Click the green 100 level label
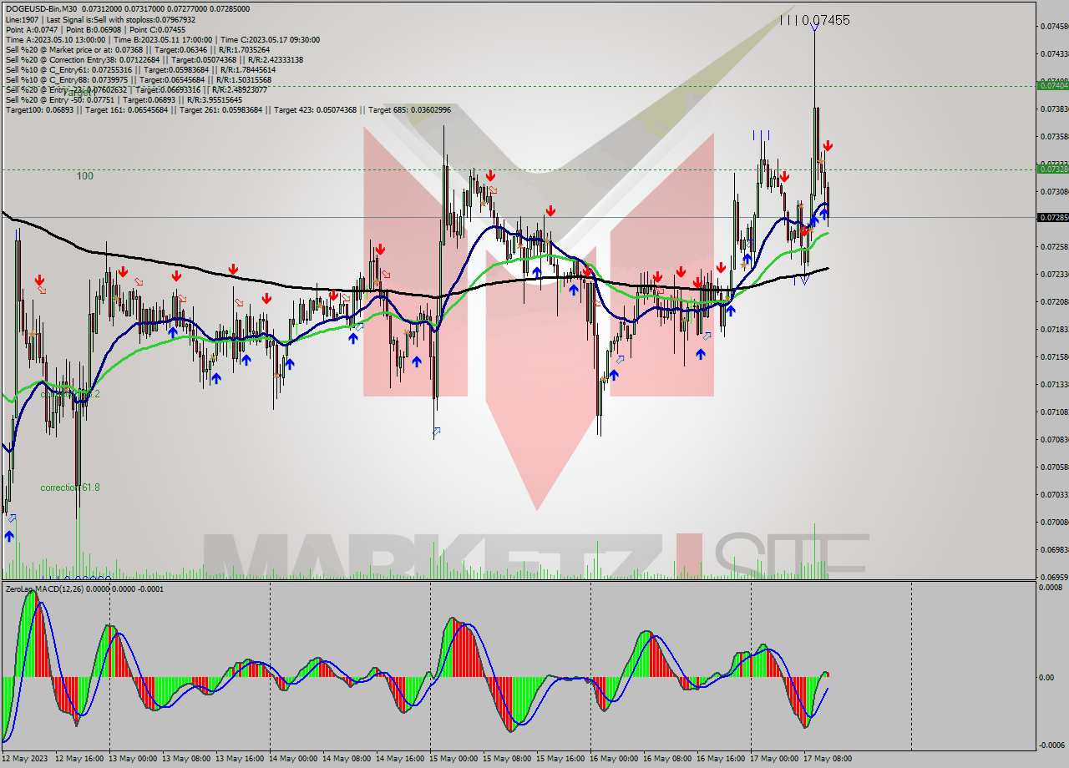Viewport: 1069px width, 768px height. 85,176
